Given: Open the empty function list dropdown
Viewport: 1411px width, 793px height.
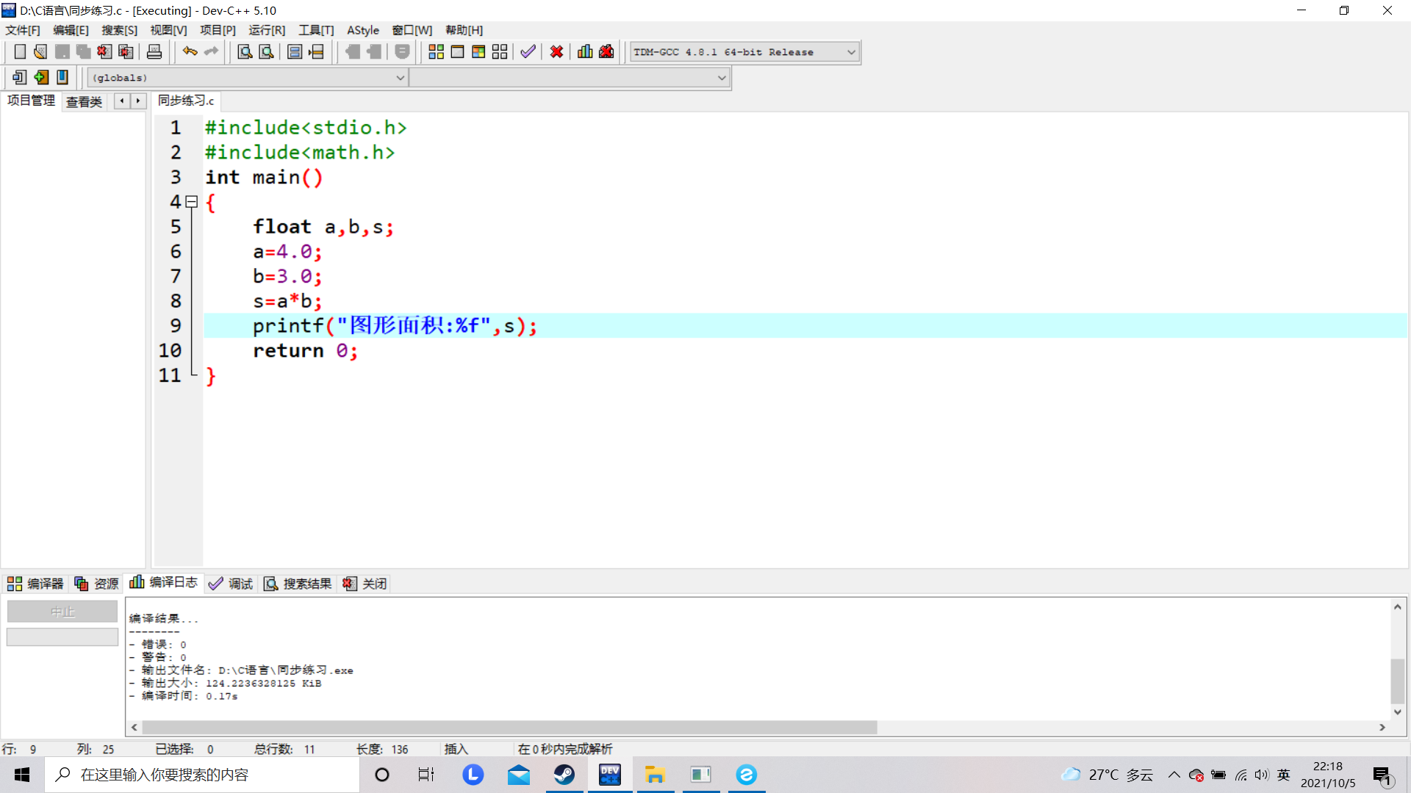Looking at the screenshot, I should pyautogui.click(x=722, y=78).
